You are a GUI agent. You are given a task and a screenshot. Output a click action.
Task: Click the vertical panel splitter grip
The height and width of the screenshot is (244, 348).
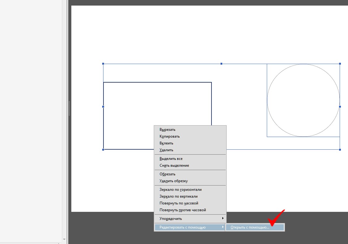pos(69,109)
